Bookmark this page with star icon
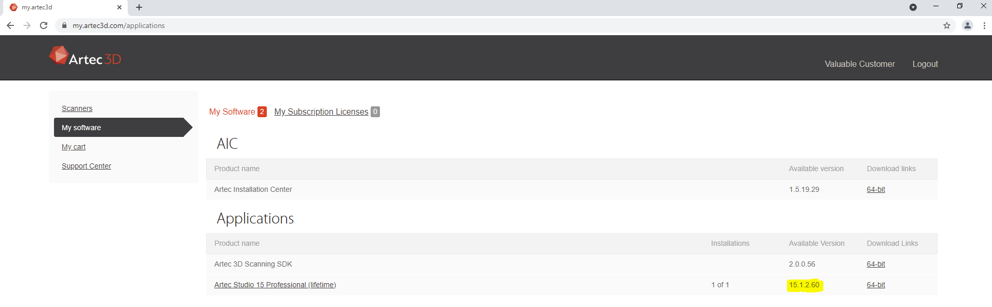Screen dimensions: 992x307 [x=947, y=25]
